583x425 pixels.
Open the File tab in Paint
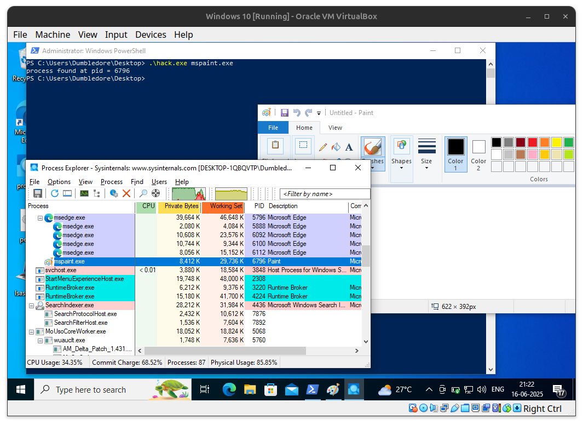[273, 128]
